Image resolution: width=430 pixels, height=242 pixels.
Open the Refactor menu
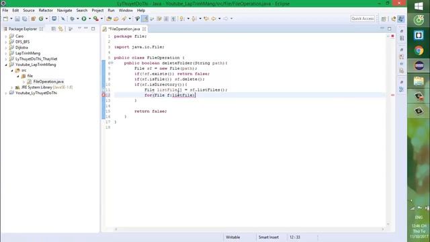pyautogui.click(x=46, y=11)
